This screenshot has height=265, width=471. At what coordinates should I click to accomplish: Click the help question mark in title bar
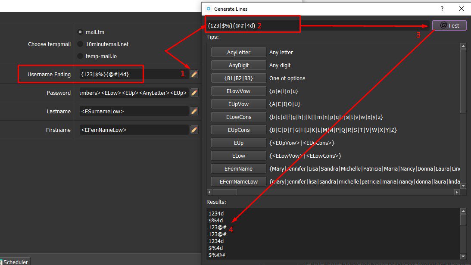click(442, 9)
